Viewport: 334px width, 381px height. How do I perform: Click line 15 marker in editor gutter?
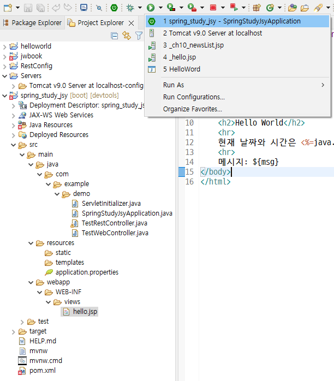click(x=181, y=172)
